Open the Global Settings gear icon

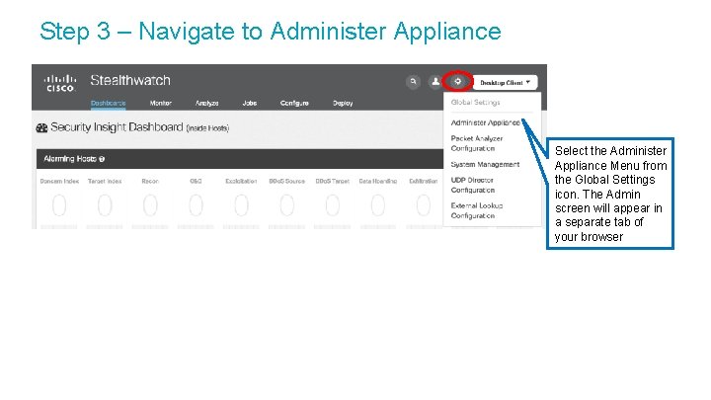coord(458,82)
